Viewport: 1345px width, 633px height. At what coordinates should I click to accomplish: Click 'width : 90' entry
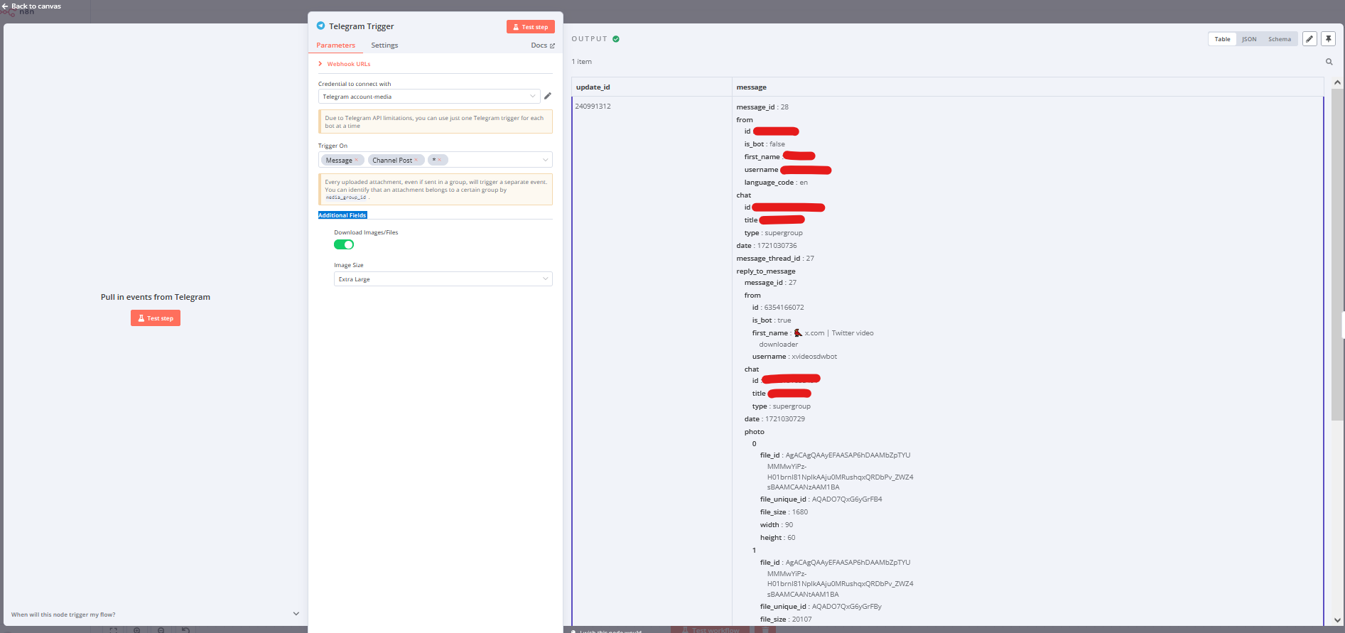click(777, 525)
